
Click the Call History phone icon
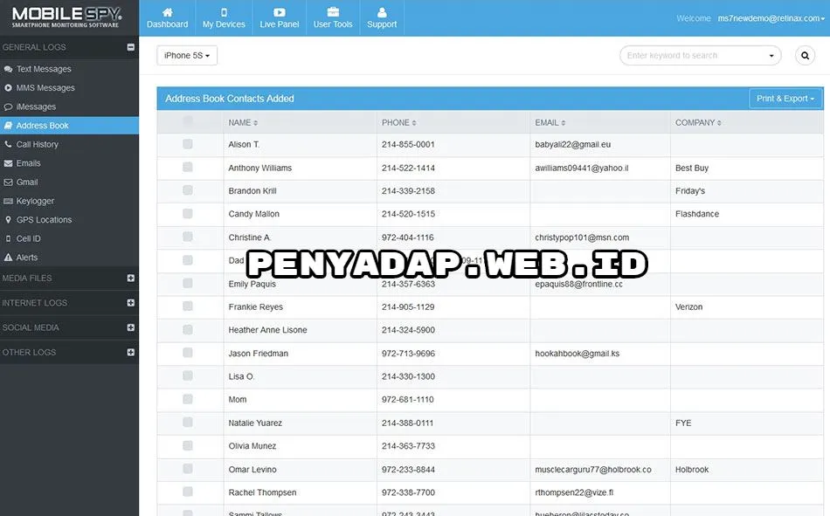[x=8, y=144]
